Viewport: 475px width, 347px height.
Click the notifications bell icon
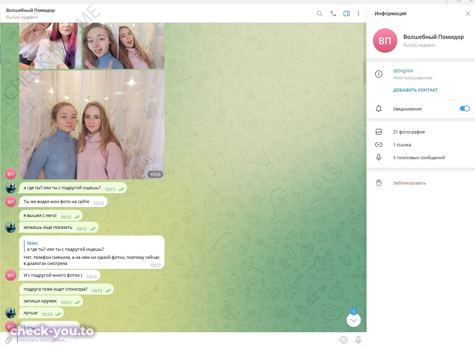click(379, 108)
